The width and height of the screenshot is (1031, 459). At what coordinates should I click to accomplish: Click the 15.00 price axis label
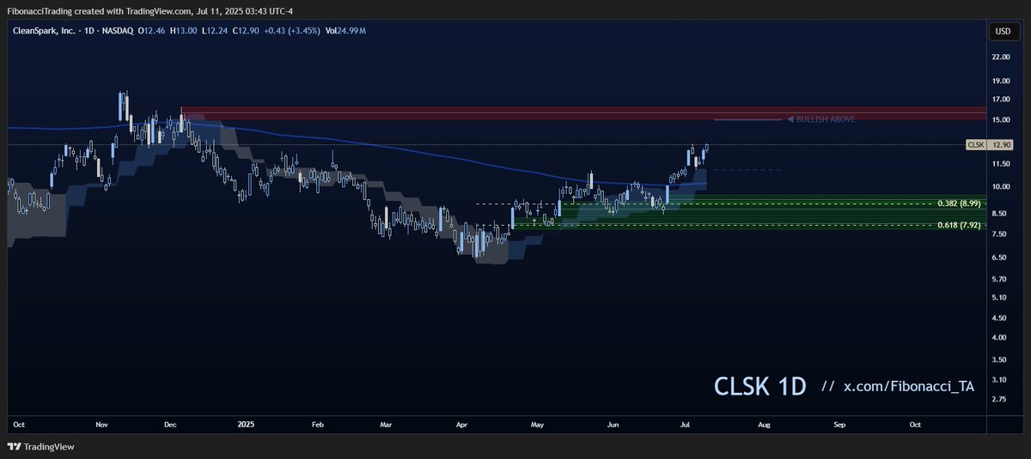1000,120
